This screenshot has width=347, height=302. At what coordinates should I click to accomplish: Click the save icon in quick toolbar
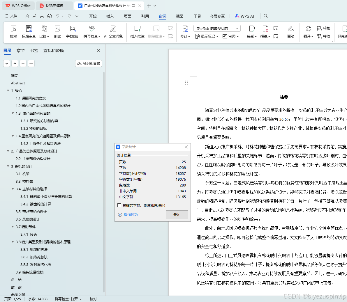27,16
